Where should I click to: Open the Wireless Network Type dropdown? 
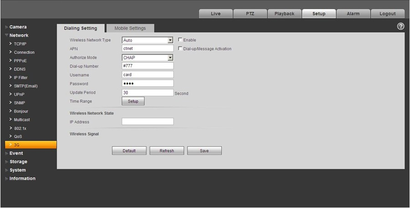tap(147, 40)
